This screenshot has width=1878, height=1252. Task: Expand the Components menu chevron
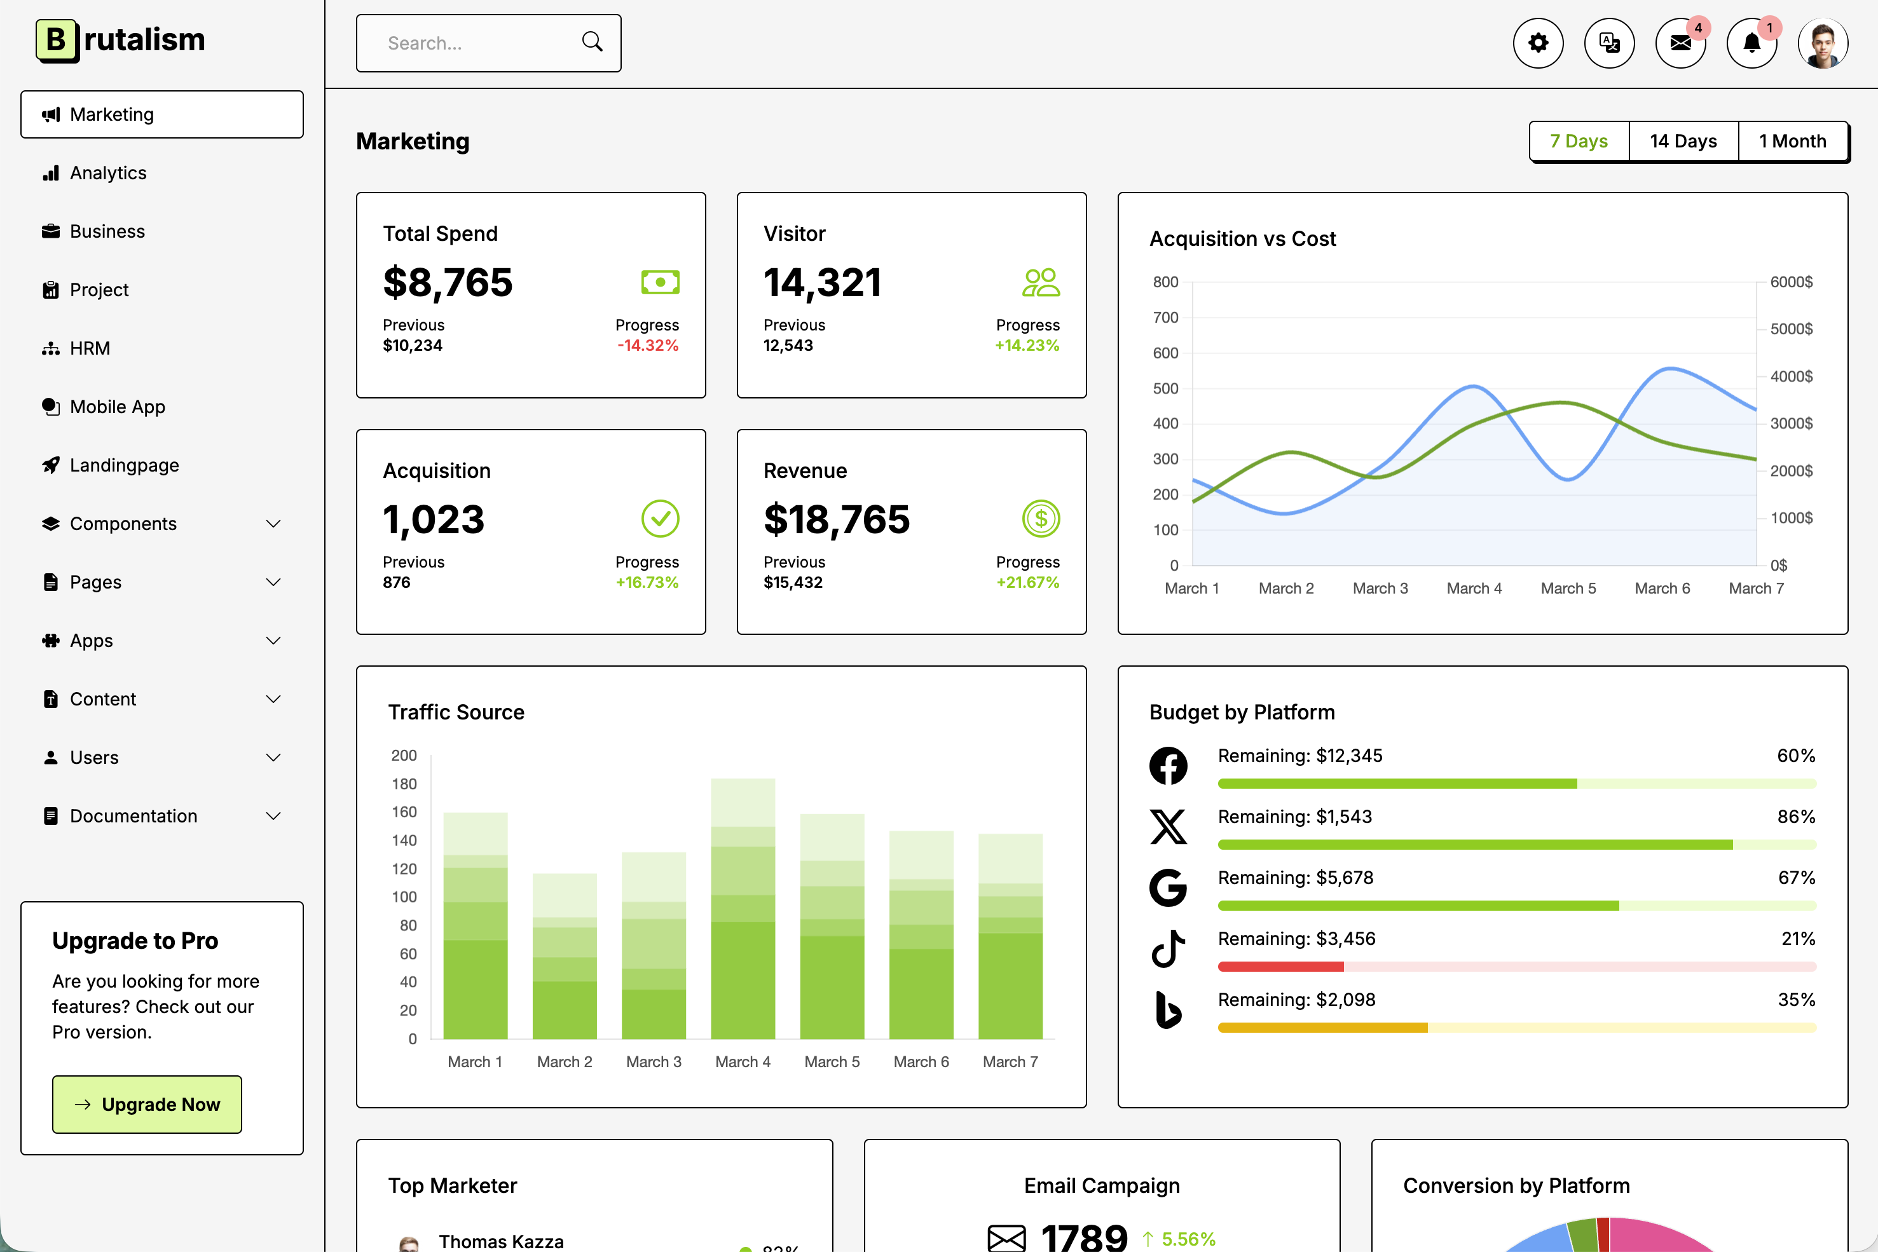[x=273, y=524]
